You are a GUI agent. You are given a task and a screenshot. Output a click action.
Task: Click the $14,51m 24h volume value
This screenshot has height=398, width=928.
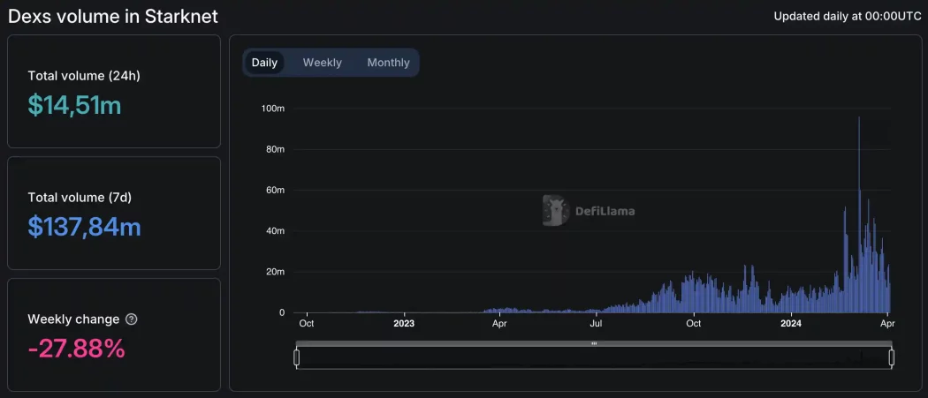point(74,105)
